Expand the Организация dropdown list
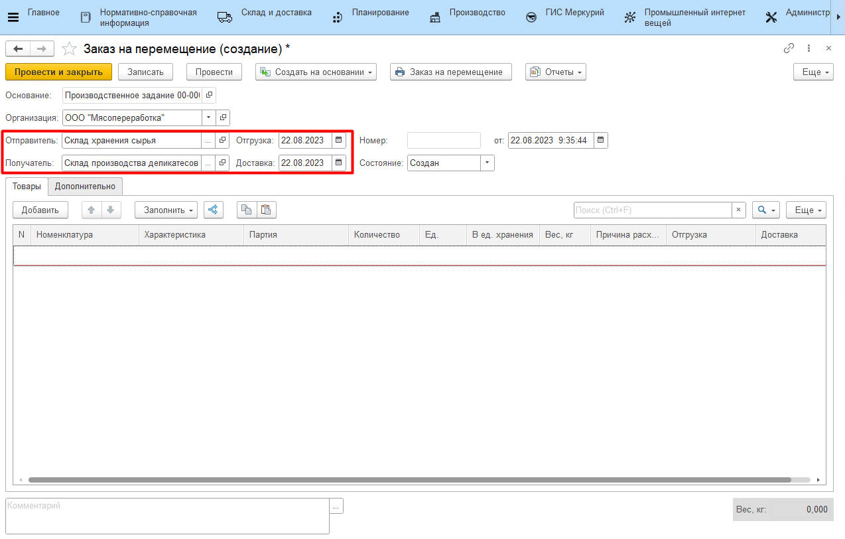The height and width of the screenshot is (539, 845). (x=209, y=118)
